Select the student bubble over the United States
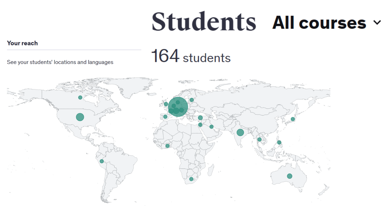 coord(80,117)
